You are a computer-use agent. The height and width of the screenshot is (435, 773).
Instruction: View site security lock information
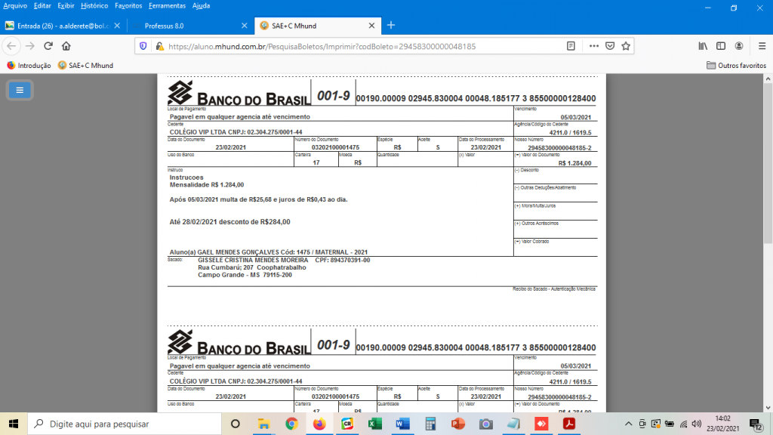(159, 46)
